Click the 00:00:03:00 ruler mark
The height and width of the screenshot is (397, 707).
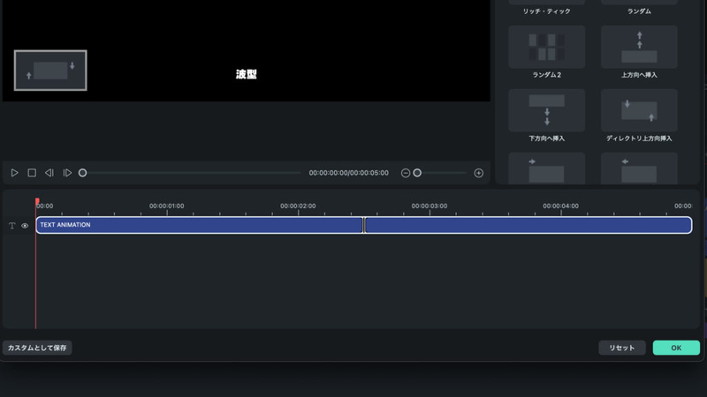click(430, 206)
